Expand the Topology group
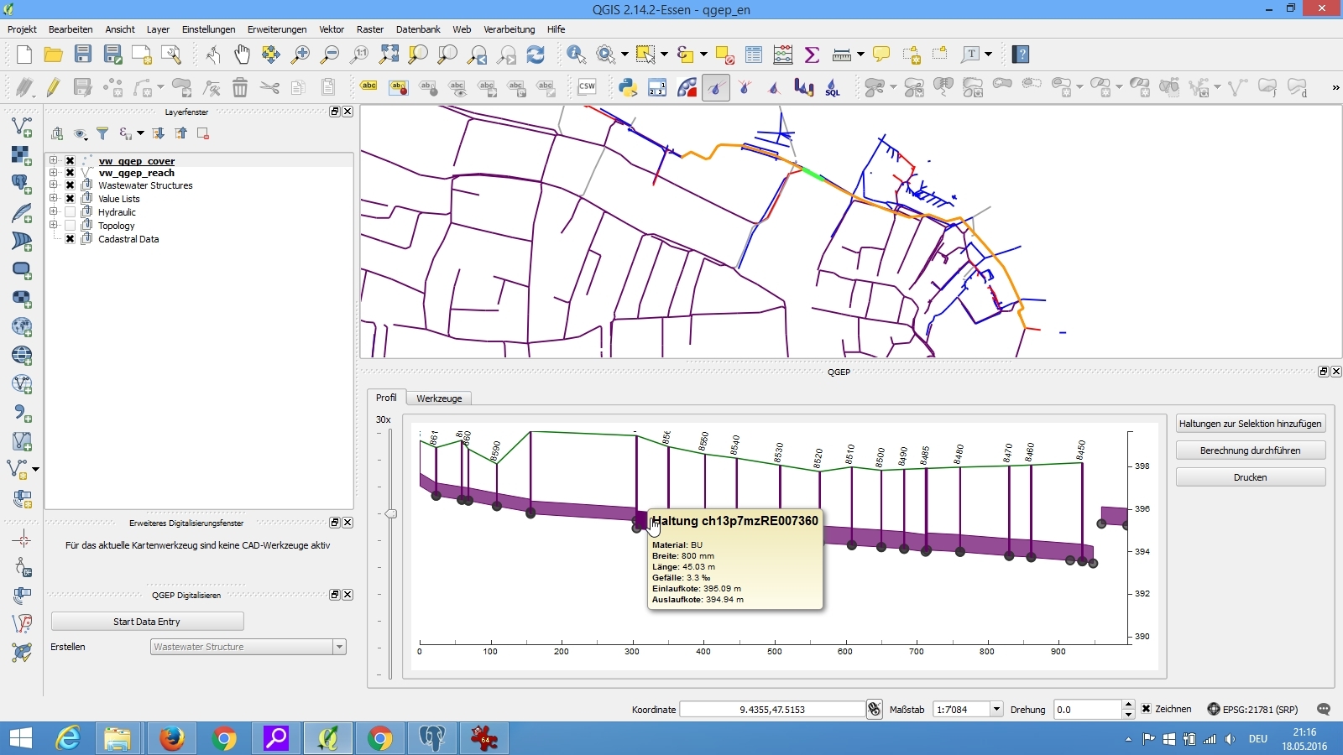 coord(54,226)
